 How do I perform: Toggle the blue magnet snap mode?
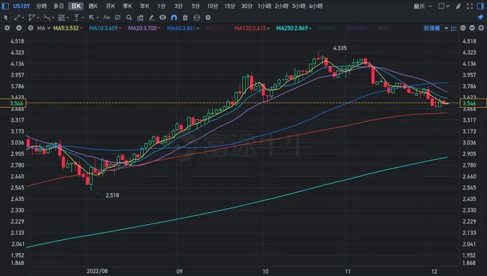pyautogui.click(x=174, y=18)
